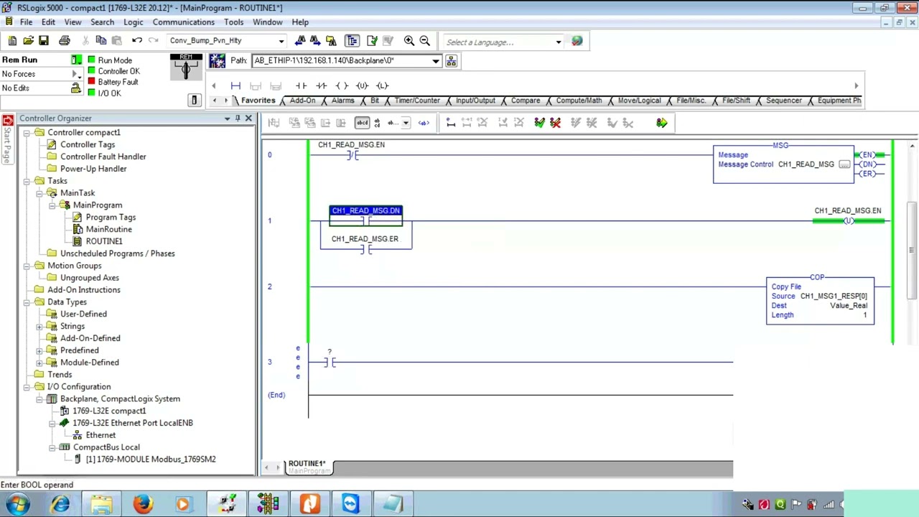The width and height of the screenshot is (919, 517).
Task: Open the Rem Run controller status menu
Action: (x=76, y=60)
